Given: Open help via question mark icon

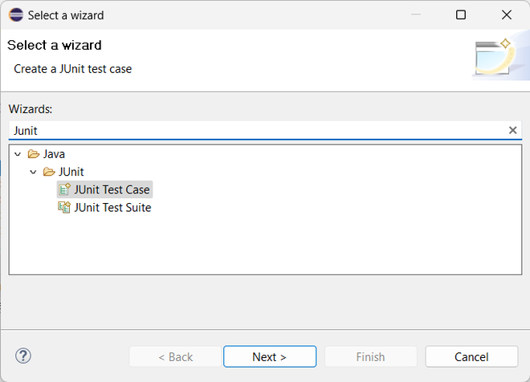Looking at the screenshot, I should 23,356.
